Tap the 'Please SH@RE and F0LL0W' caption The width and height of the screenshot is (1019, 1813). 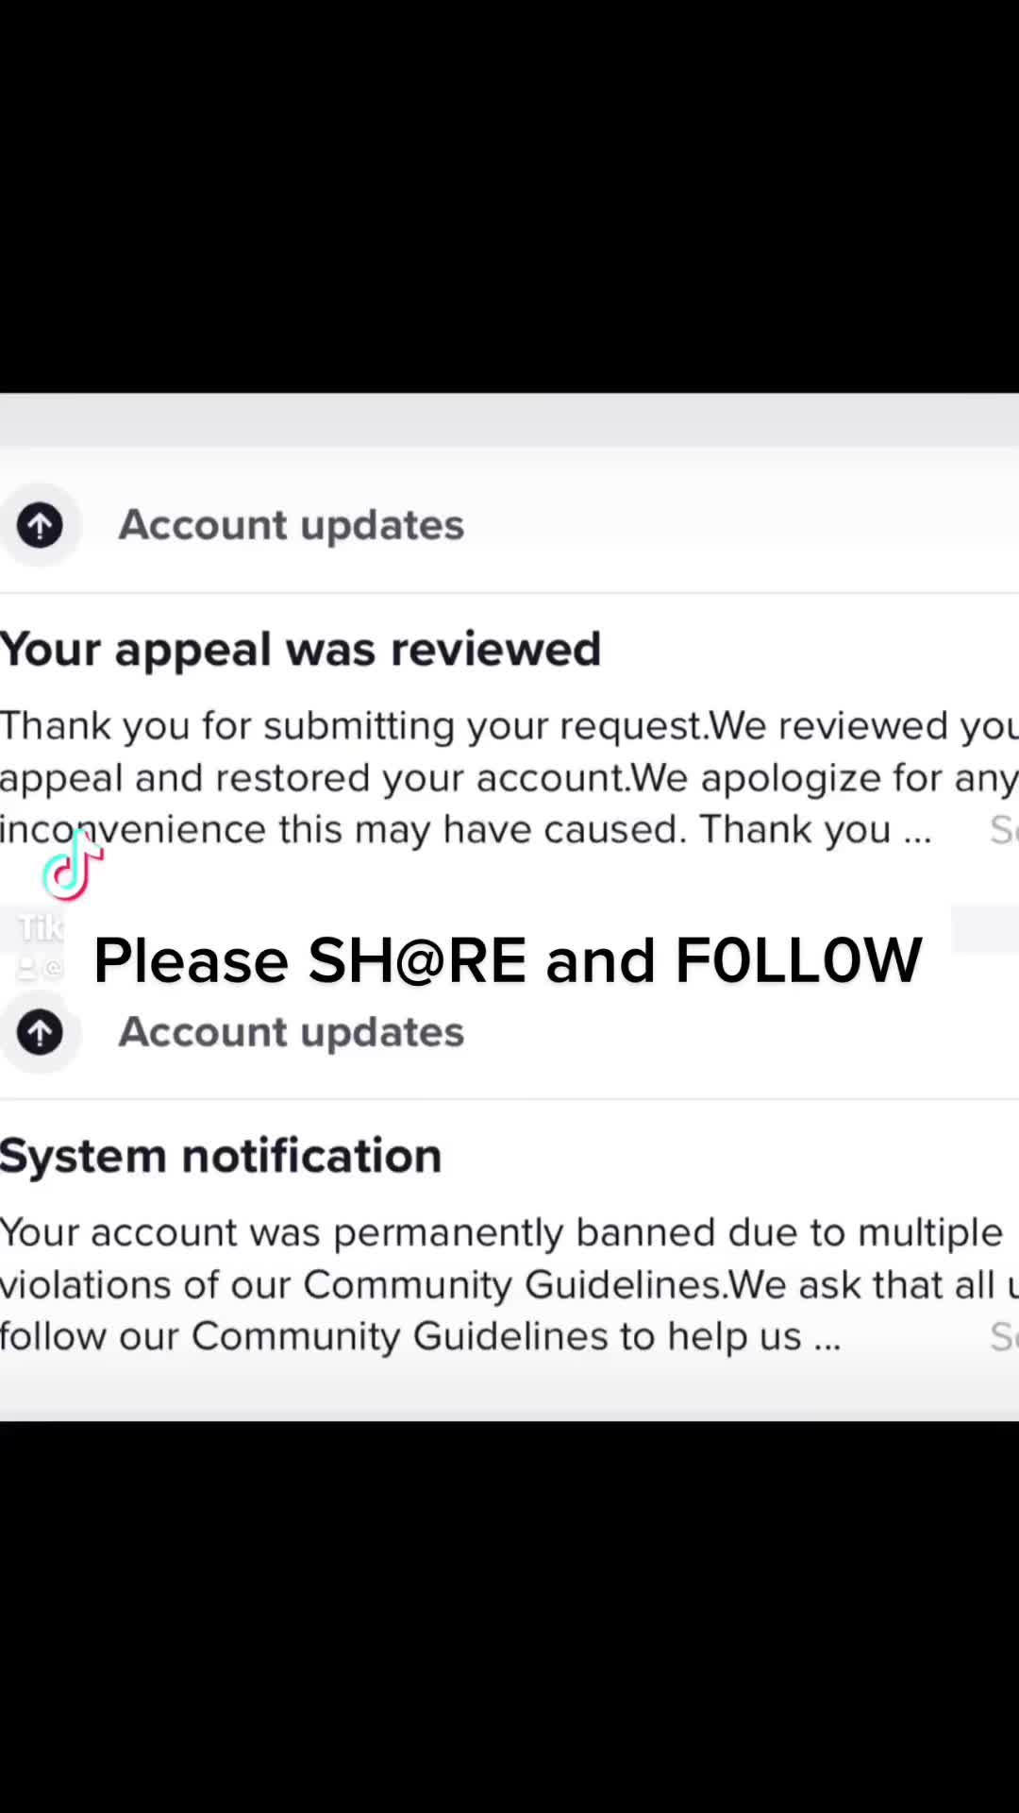click(508, 960)
